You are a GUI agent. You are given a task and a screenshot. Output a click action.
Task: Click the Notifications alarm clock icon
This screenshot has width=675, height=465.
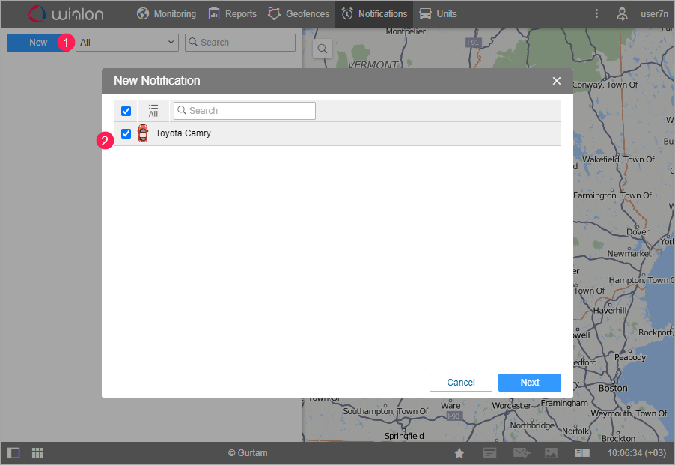tap(347, 13)
